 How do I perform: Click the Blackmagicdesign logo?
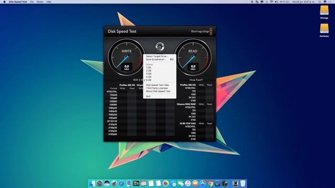click(x=202, y=31)
